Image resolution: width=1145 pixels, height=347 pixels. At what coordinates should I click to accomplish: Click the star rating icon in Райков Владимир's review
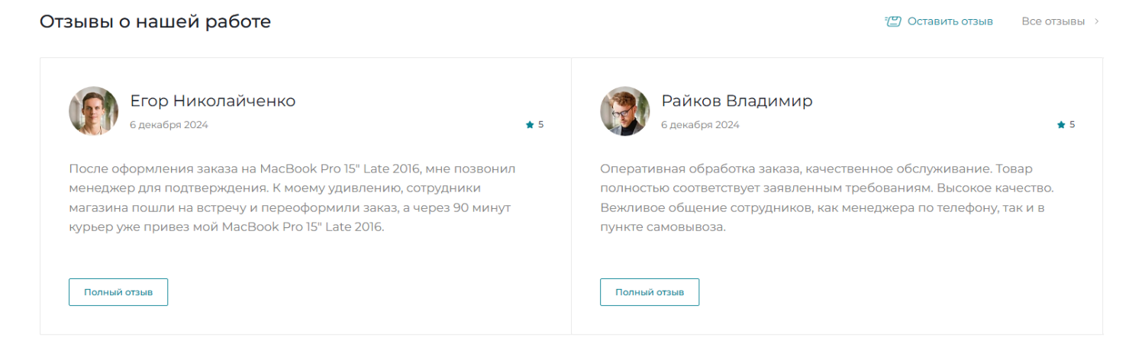(x=1061, y=124)
